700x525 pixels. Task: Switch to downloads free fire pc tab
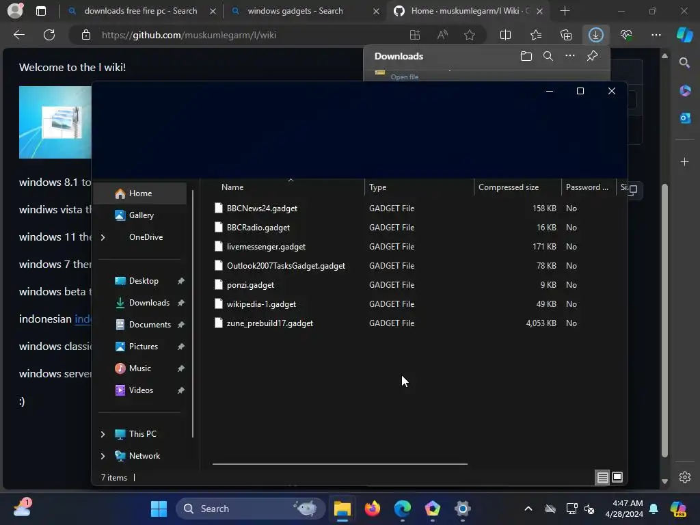(x=141, y=11)
